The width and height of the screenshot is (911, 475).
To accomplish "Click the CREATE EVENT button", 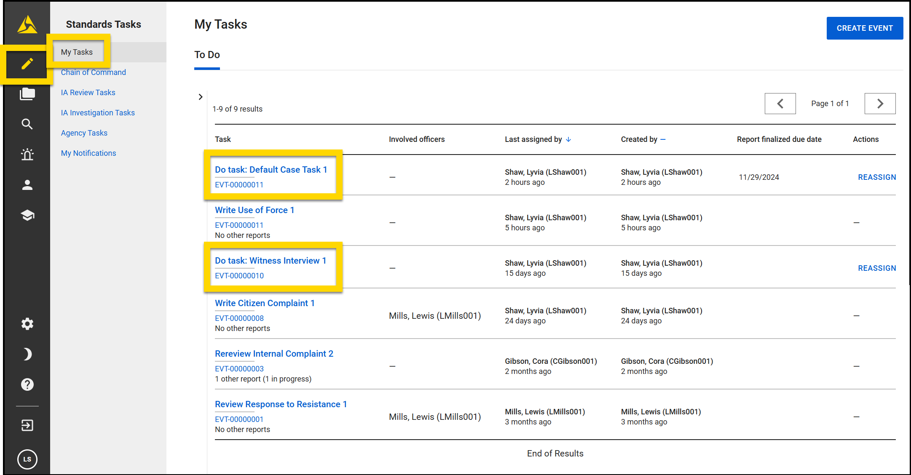I will pyautogui.click(x=865, y=28).
